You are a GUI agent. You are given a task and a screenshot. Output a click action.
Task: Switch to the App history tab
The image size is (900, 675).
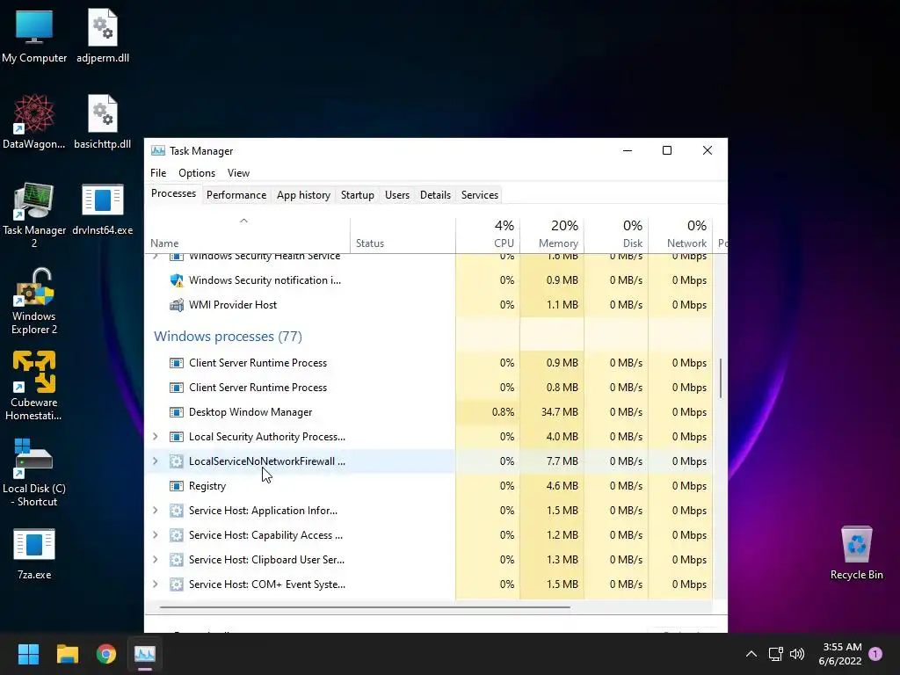(x=303, y=194)
